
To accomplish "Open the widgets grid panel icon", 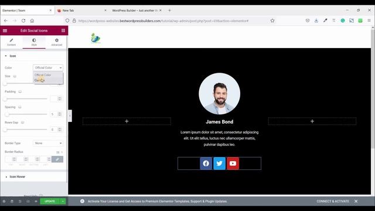I will (63, 30).
